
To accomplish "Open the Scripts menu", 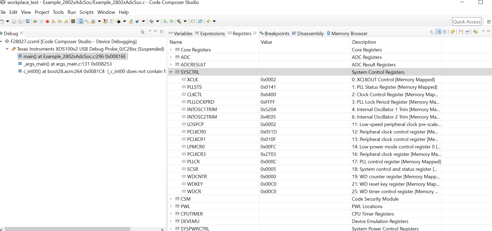I will pyautogui.click(x=86, y=12).
